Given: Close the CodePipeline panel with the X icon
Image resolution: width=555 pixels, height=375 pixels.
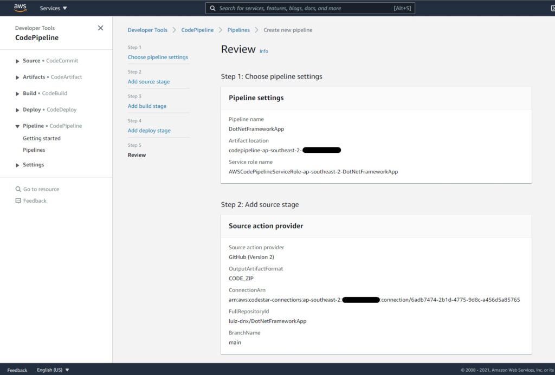Looking at the screenshot, I should click(100, 28).
